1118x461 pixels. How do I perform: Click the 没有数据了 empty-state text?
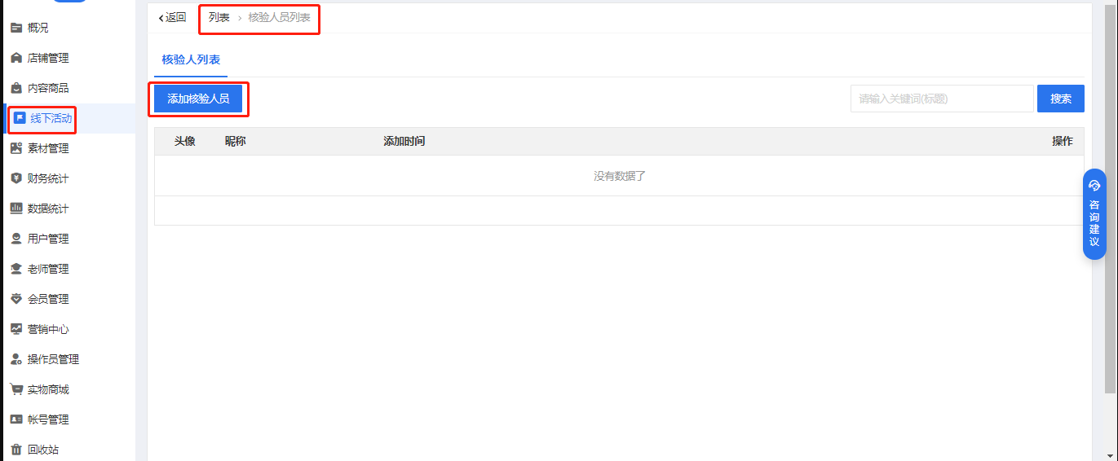click(x=620, y=176)
